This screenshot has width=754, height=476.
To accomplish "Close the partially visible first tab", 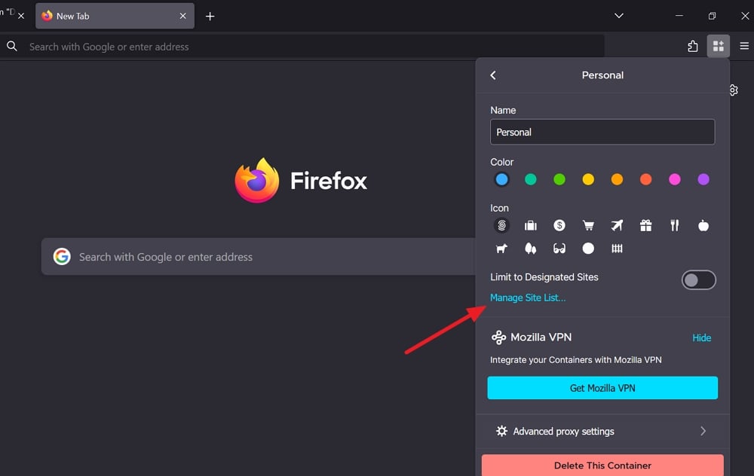I will point(20,16).
